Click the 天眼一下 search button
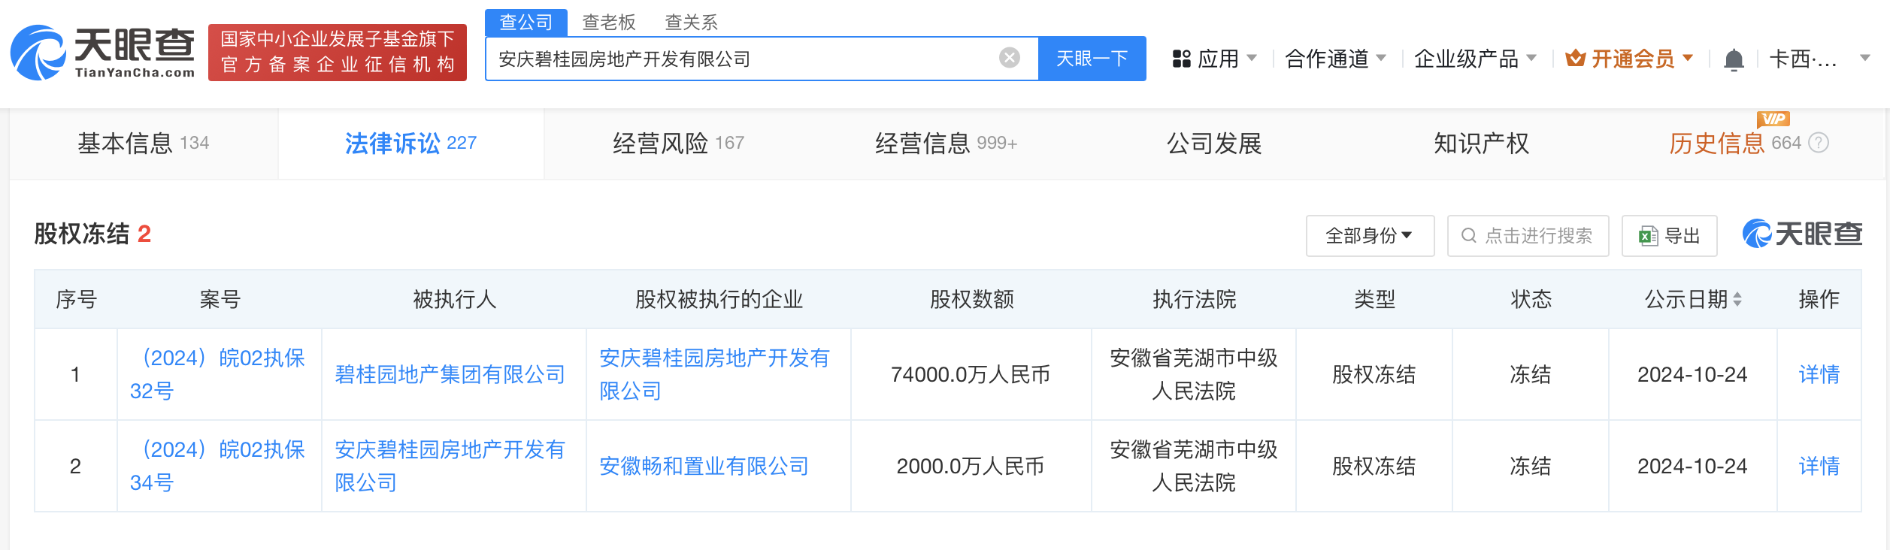The image size is (1890, 550). click(x=1092, y=59)
